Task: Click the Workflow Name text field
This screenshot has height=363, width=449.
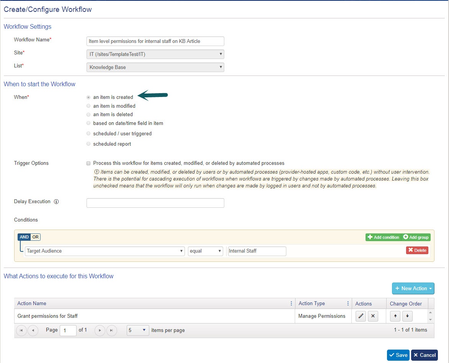Action: click(x=155, y=41)
